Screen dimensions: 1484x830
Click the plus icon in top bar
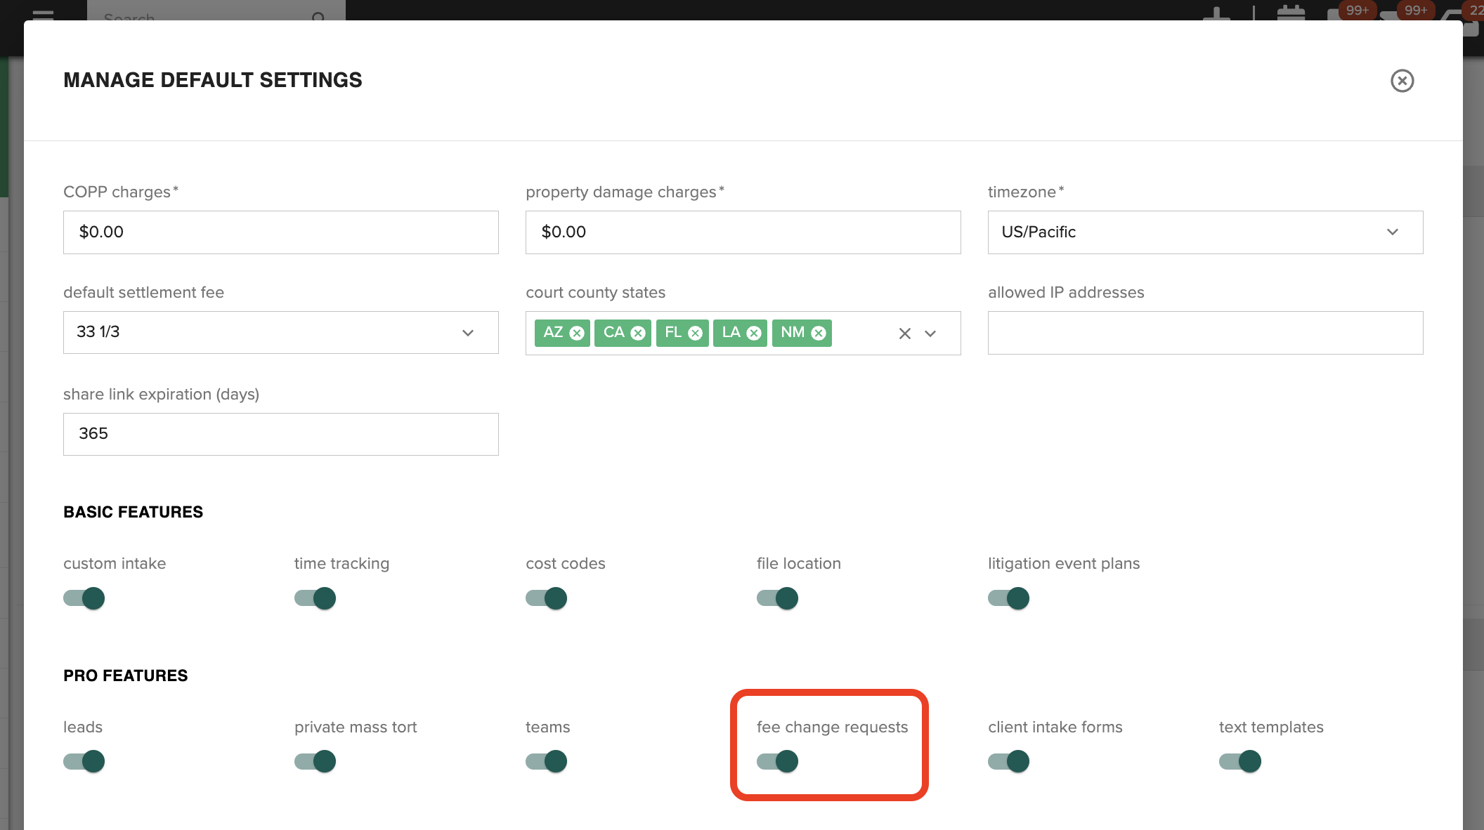pyautogui.click(x=1216, y=13)
